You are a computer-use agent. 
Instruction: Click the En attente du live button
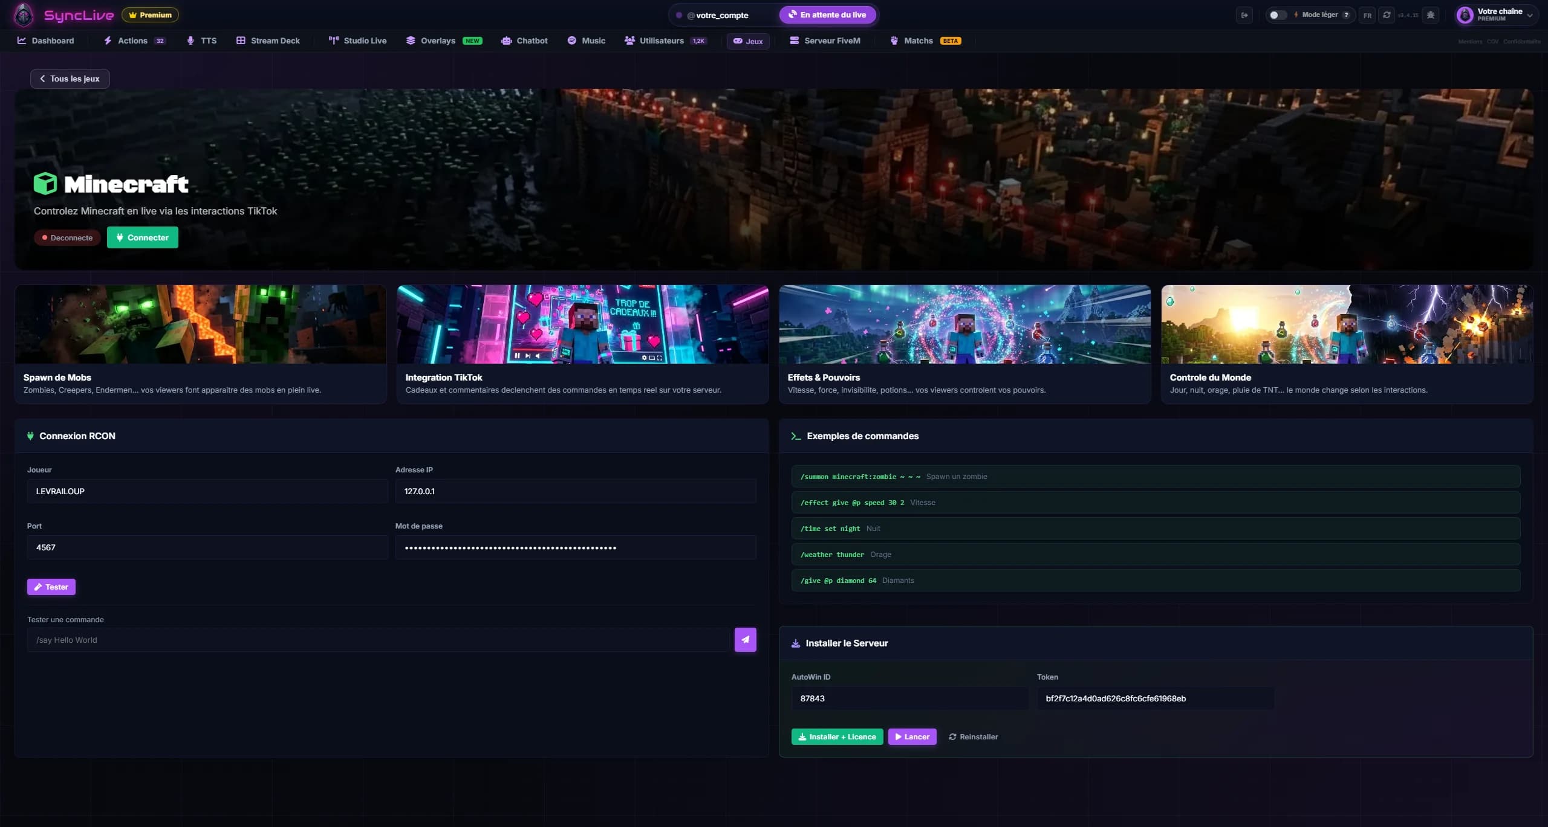[828, 14]
